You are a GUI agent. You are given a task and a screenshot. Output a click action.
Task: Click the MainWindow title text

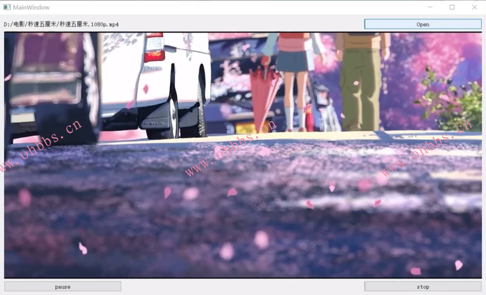31,7
